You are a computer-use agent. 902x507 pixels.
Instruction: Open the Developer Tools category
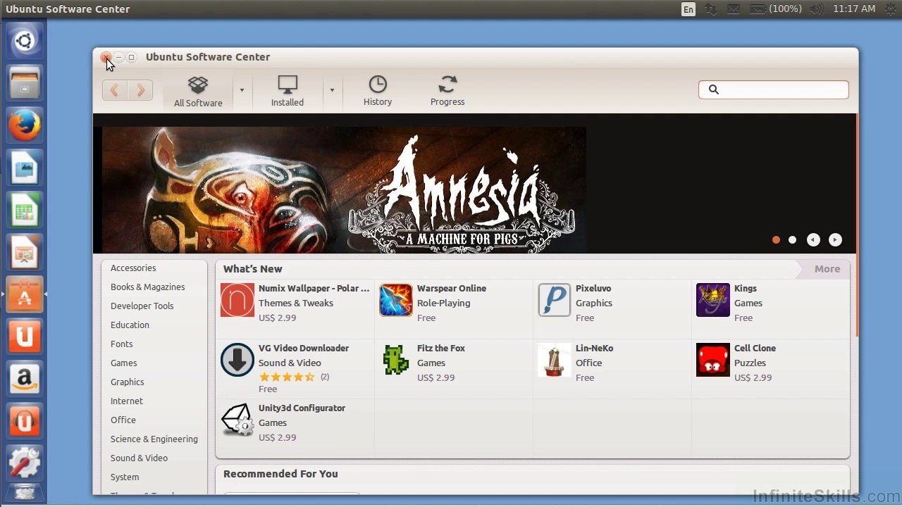[142, 306]
